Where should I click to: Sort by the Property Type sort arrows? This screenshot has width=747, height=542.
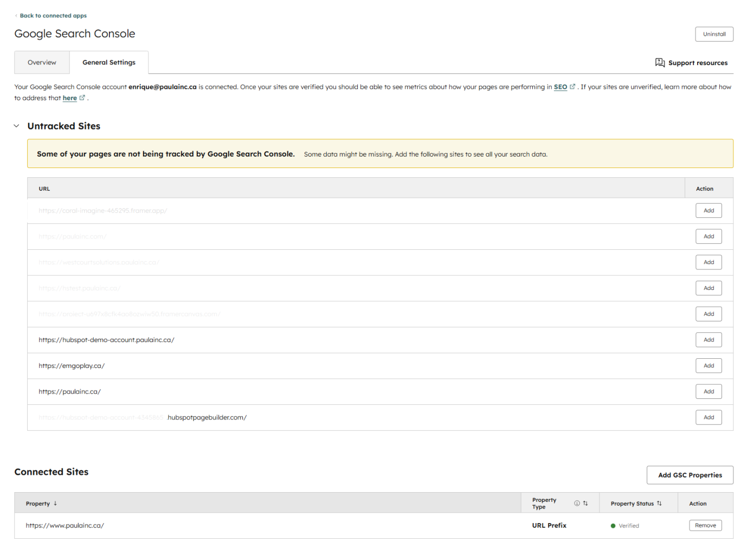click(x=585, y=504)
